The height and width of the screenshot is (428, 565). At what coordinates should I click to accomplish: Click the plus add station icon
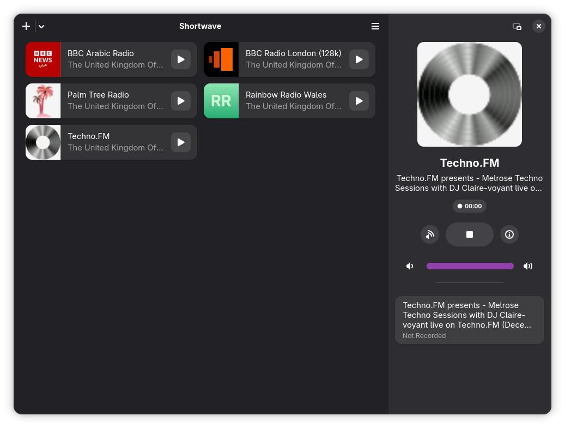pyautogui.click(x=26, y=26)
